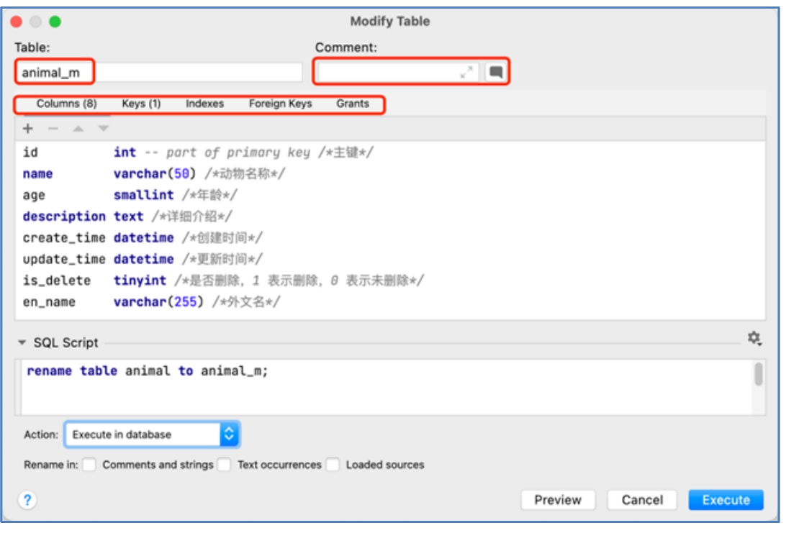Open the Foreign Keys tab
This screenshot has height=533, width=786.
coord(280,104)
